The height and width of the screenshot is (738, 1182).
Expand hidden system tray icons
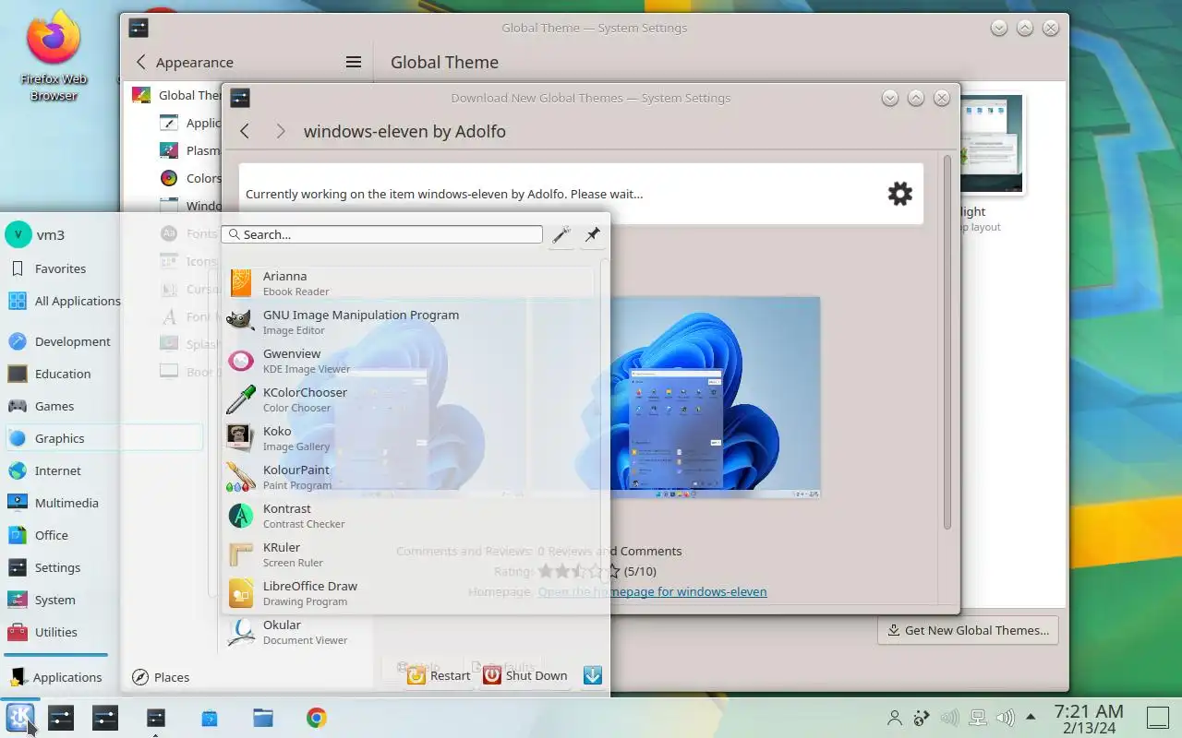pyautogui.click(x=1031, y=718)
